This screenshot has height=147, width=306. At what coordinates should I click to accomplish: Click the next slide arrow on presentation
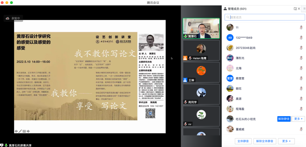[28, 131]
